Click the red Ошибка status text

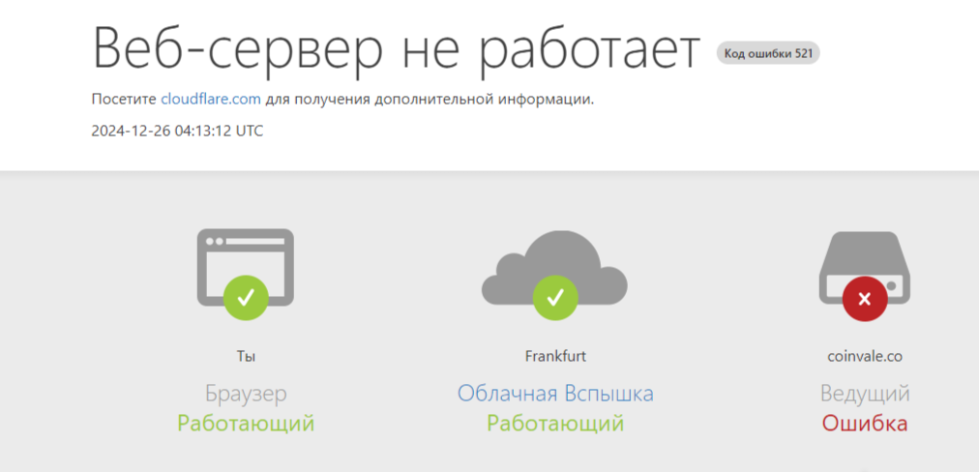tap(865, 424)
